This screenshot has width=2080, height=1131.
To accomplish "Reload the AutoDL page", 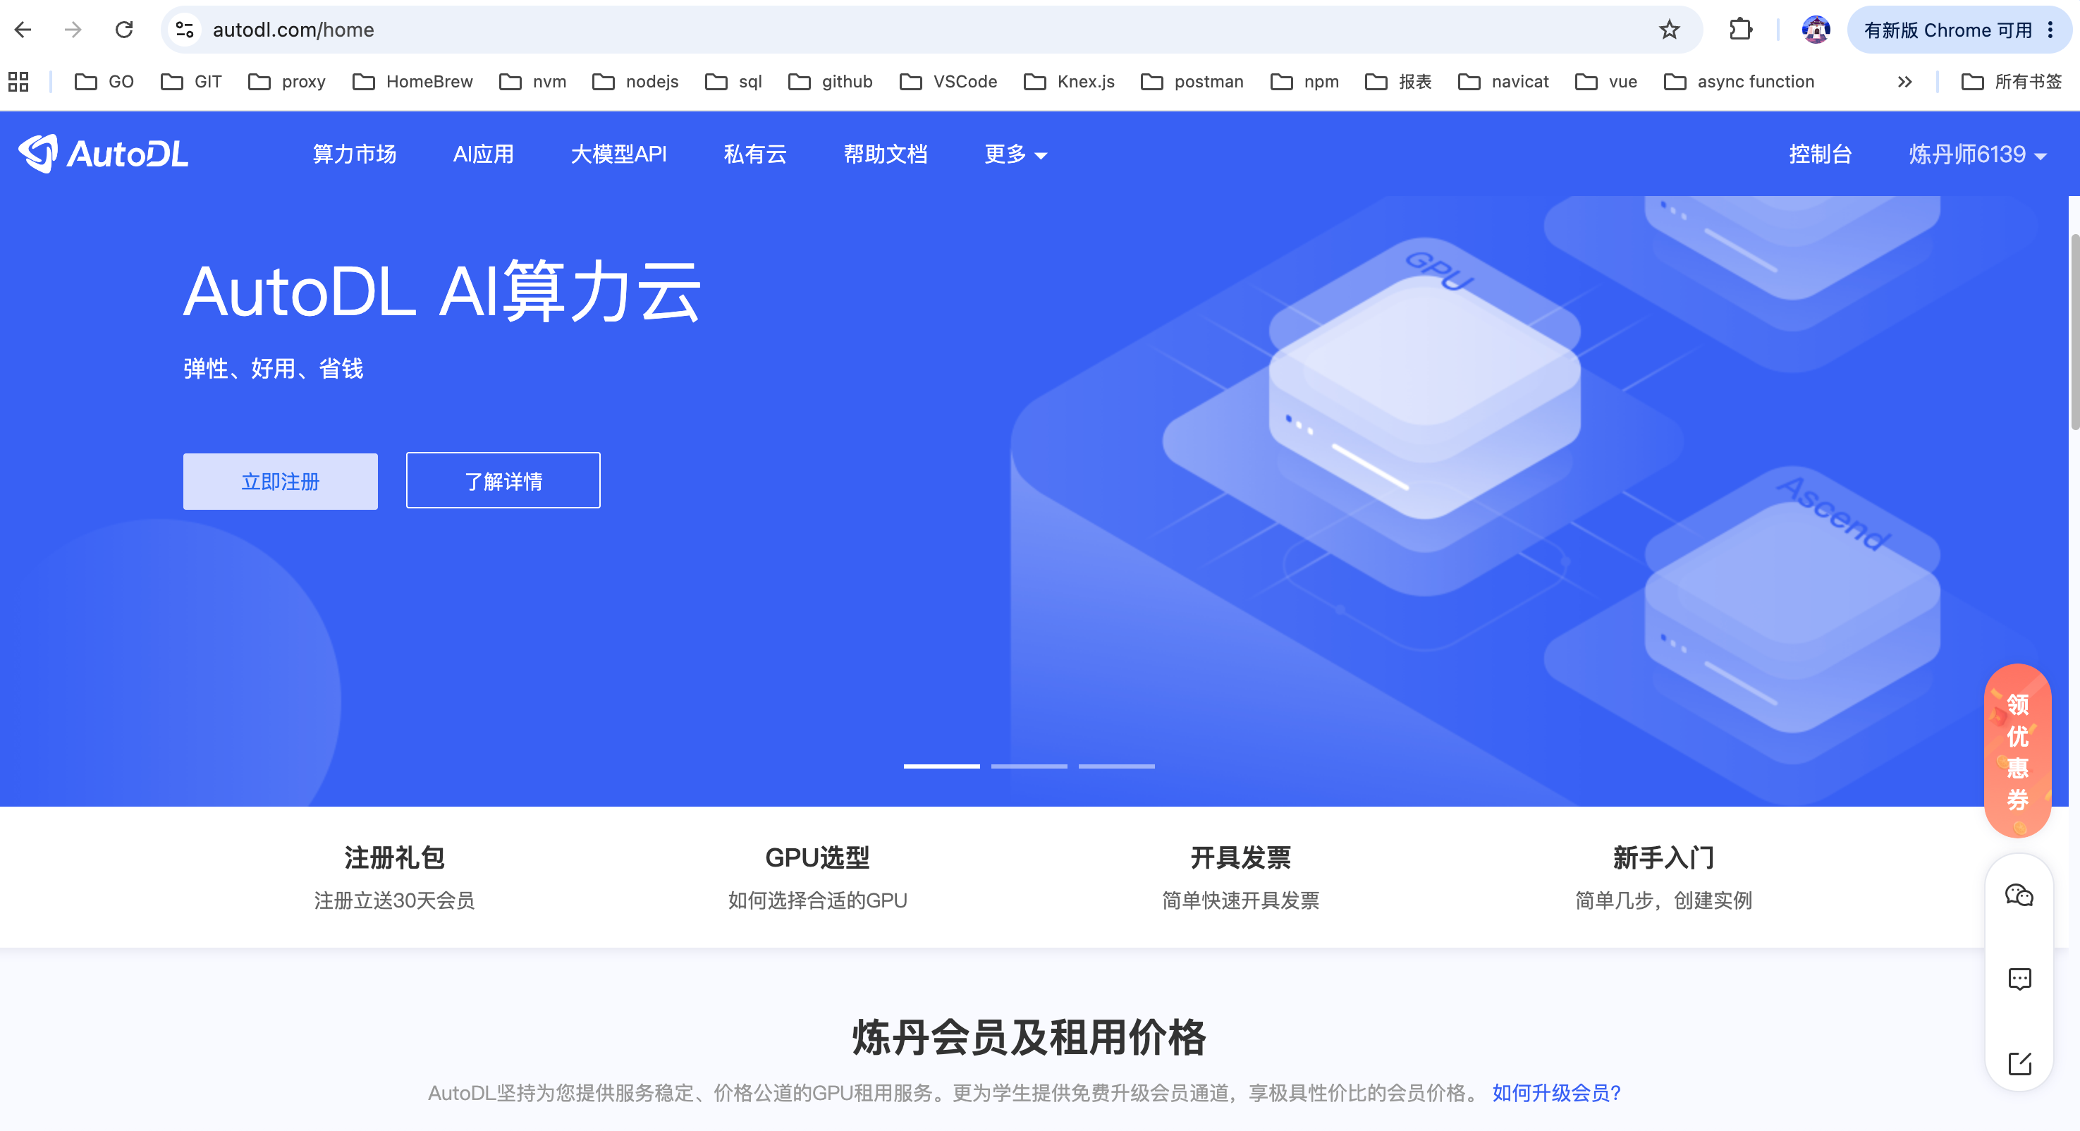I will (124, 30).
